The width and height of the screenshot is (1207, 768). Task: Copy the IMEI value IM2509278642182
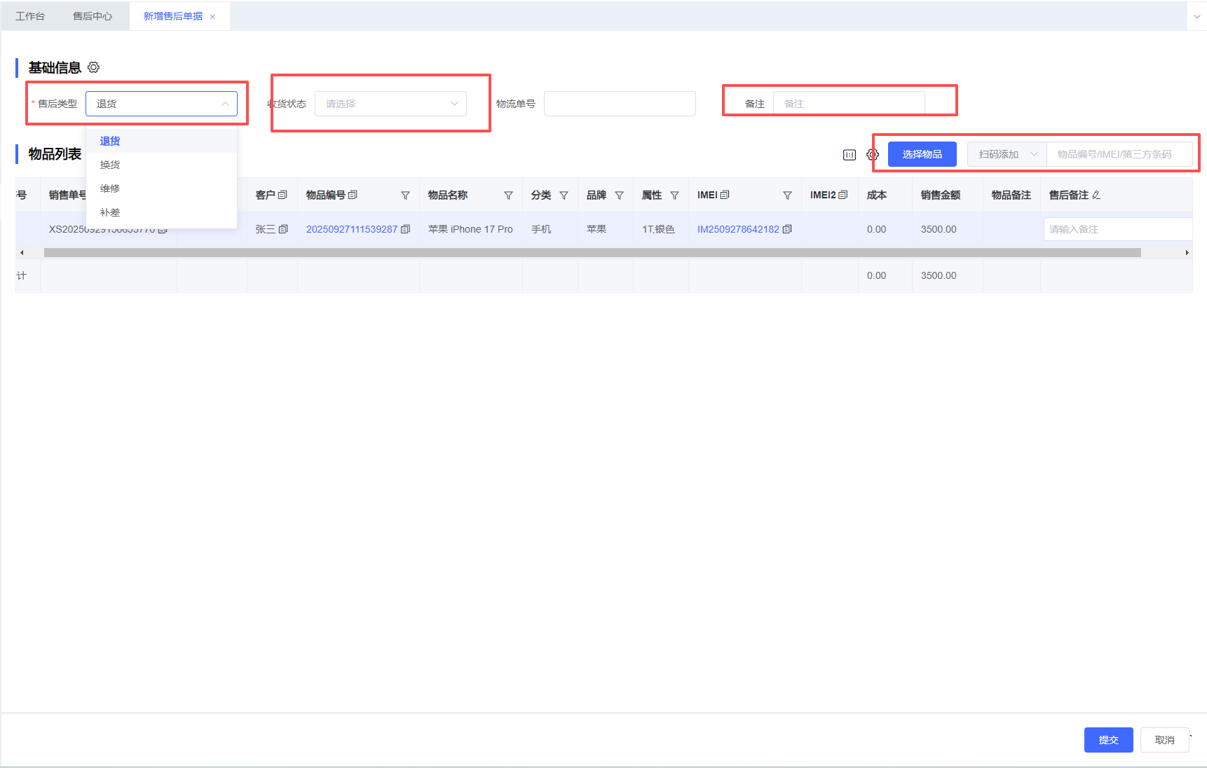(x=787, y=229)
